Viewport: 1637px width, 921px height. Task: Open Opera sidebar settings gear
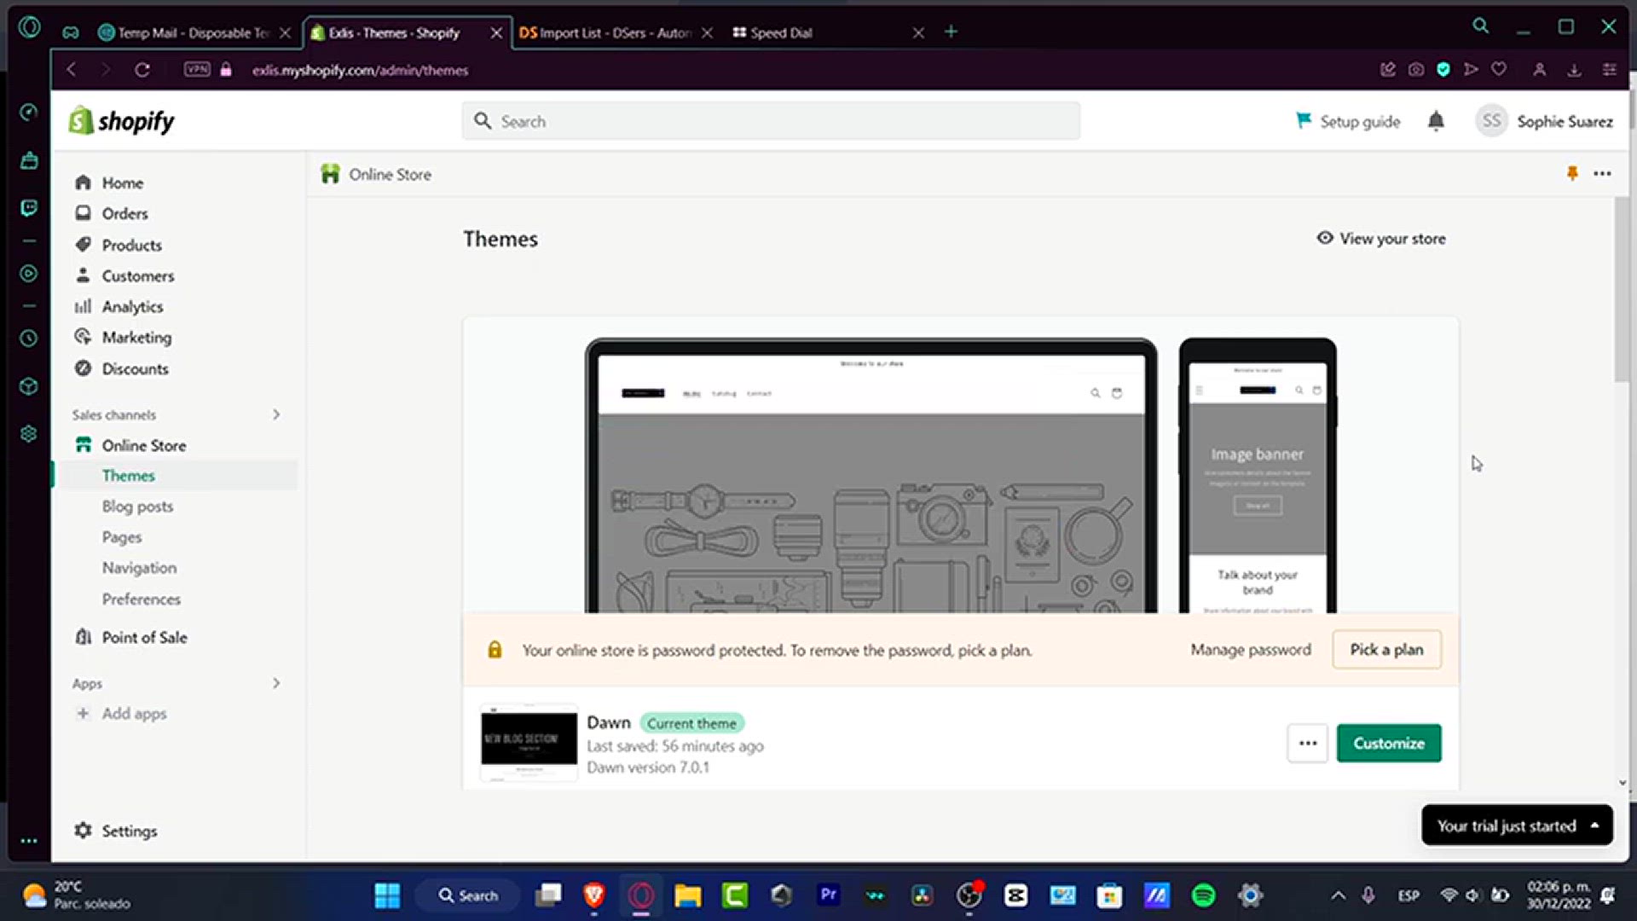pyautogui.click(x=29, y=434)
